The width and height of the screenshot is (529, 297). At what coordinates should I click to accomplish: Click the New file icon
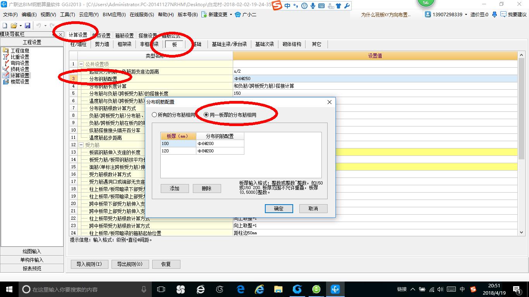click(5, 25)
